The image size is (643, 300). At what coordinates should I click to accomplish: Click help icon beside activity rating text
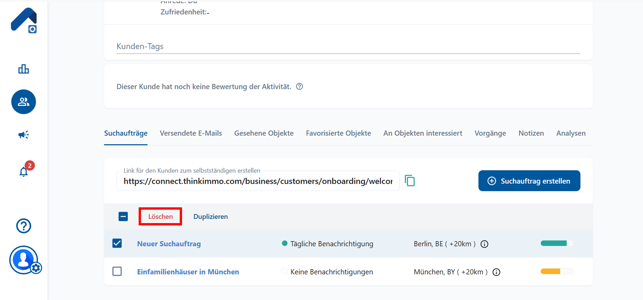299,87
